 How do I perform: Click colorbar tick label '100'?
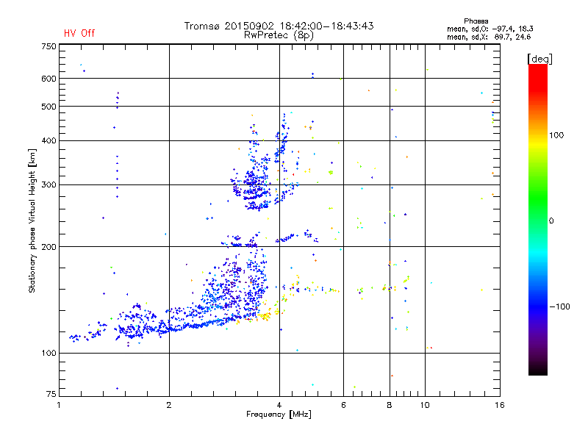point(556,135)
